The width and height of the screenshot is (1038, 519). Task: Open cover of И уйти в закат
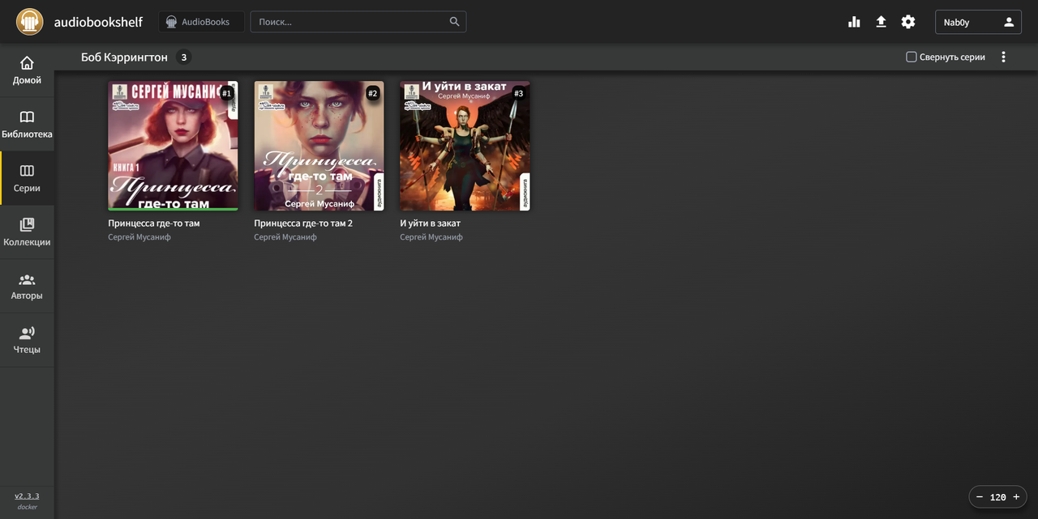click(x=465, y=146)
